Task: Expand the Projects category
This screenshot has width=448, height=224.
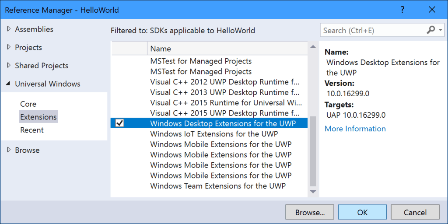Action: (9, 47)
